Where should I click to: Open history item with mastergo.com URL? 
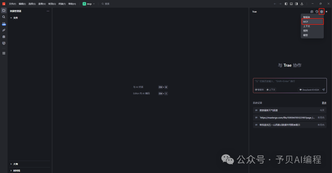(290, 117)
